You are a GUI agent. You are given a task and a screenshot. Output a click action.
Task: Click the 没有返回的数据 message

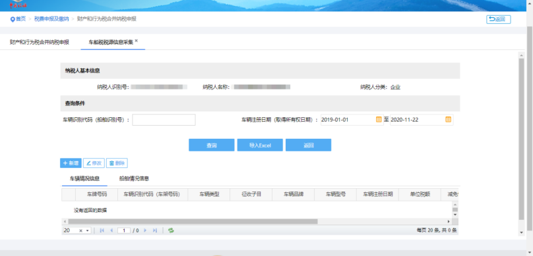pyautogui.click(x=90, y=210)
